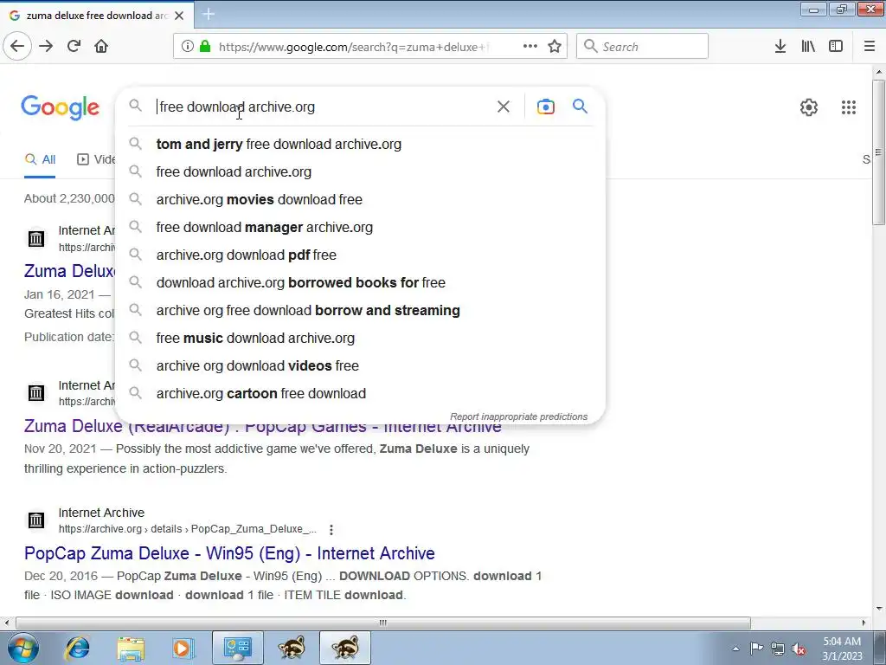Open the Downloads panel

coord(780,47)
